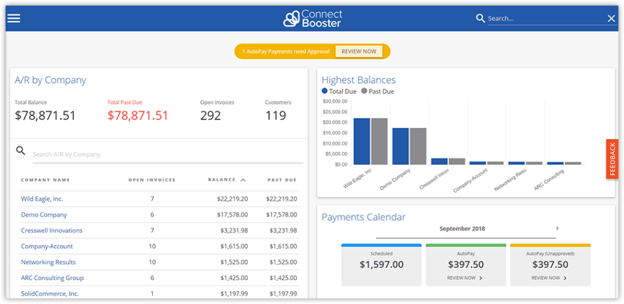The image size is (624, 304).
Task: Open ARC Consulting Group link
Action: point(52,278)
